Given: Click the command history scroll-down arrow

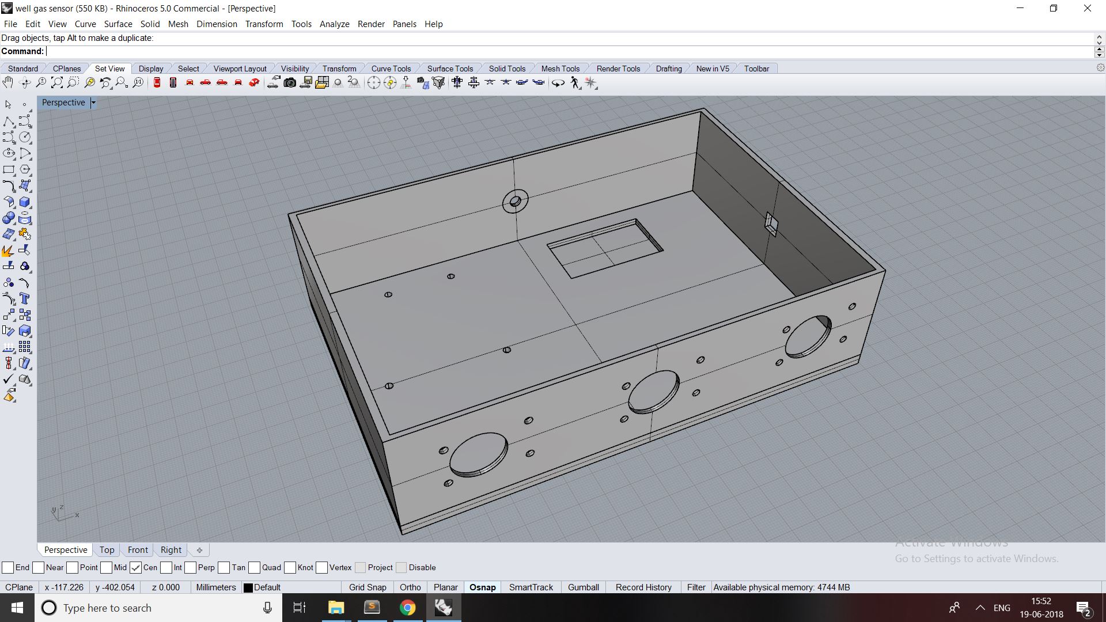Looking at the screenshot, I should [x=1099, y=43].
